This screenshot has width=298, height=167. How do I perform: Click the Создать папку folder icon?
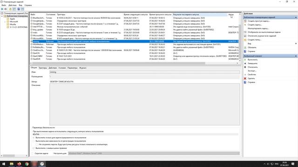click(x=245, y=40)
